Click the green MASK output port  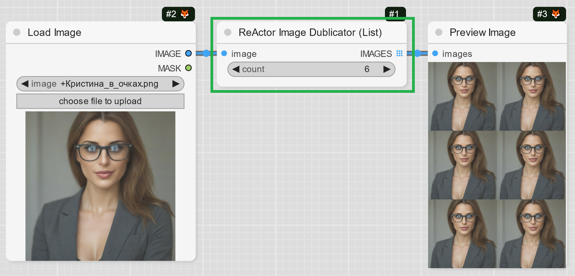(188, 68)
